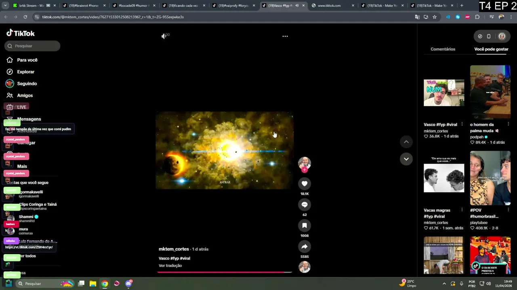Share the video using the arrow icon
The width and height of the screenshot is (517, 290).
pyautogui.click(x=305, y=246)
